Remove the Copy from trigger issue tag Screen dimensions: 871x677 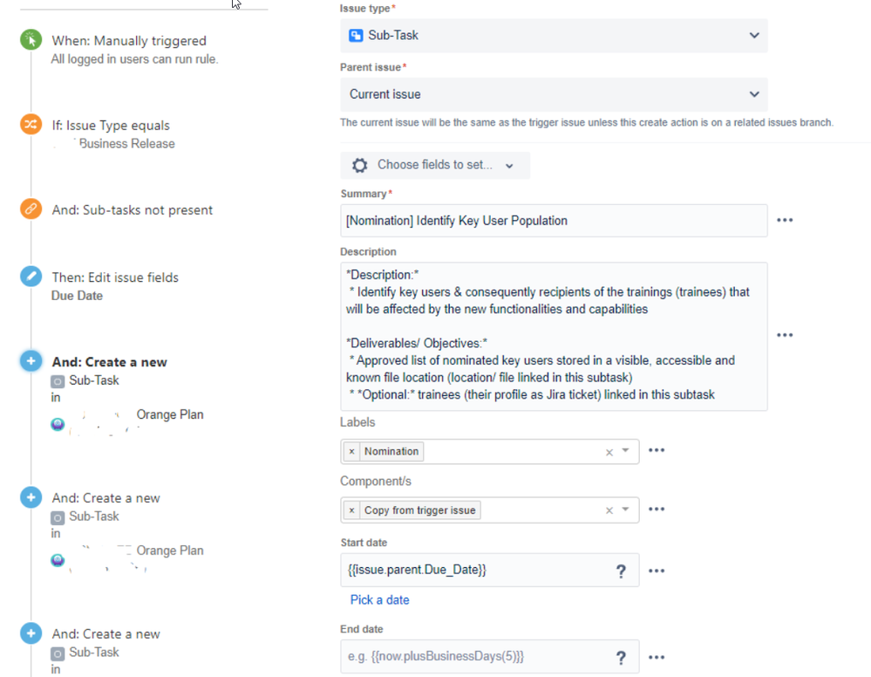[x=351, y=510]
